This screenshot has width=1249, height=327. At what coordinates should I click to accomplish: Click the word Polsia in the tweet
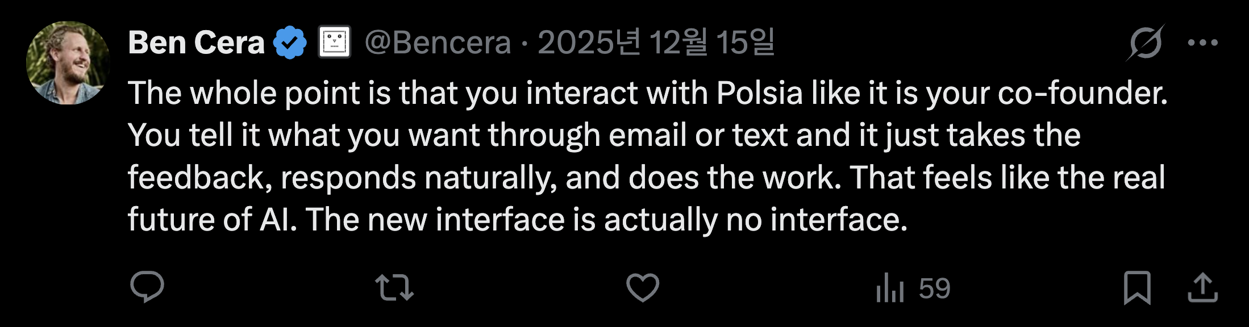759,93
